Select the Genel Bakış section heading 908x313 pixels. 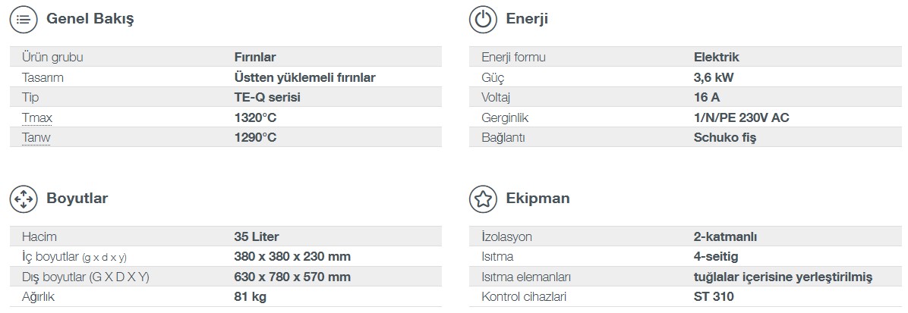click(90, 19)
